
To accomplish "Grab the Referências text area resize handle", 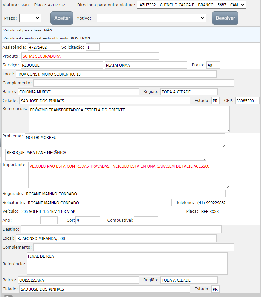I will 227,130.
